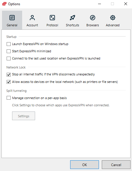Screen dimensions: 132x171
Task: Select the Browsers compass tab
Action: pos(93,20)
